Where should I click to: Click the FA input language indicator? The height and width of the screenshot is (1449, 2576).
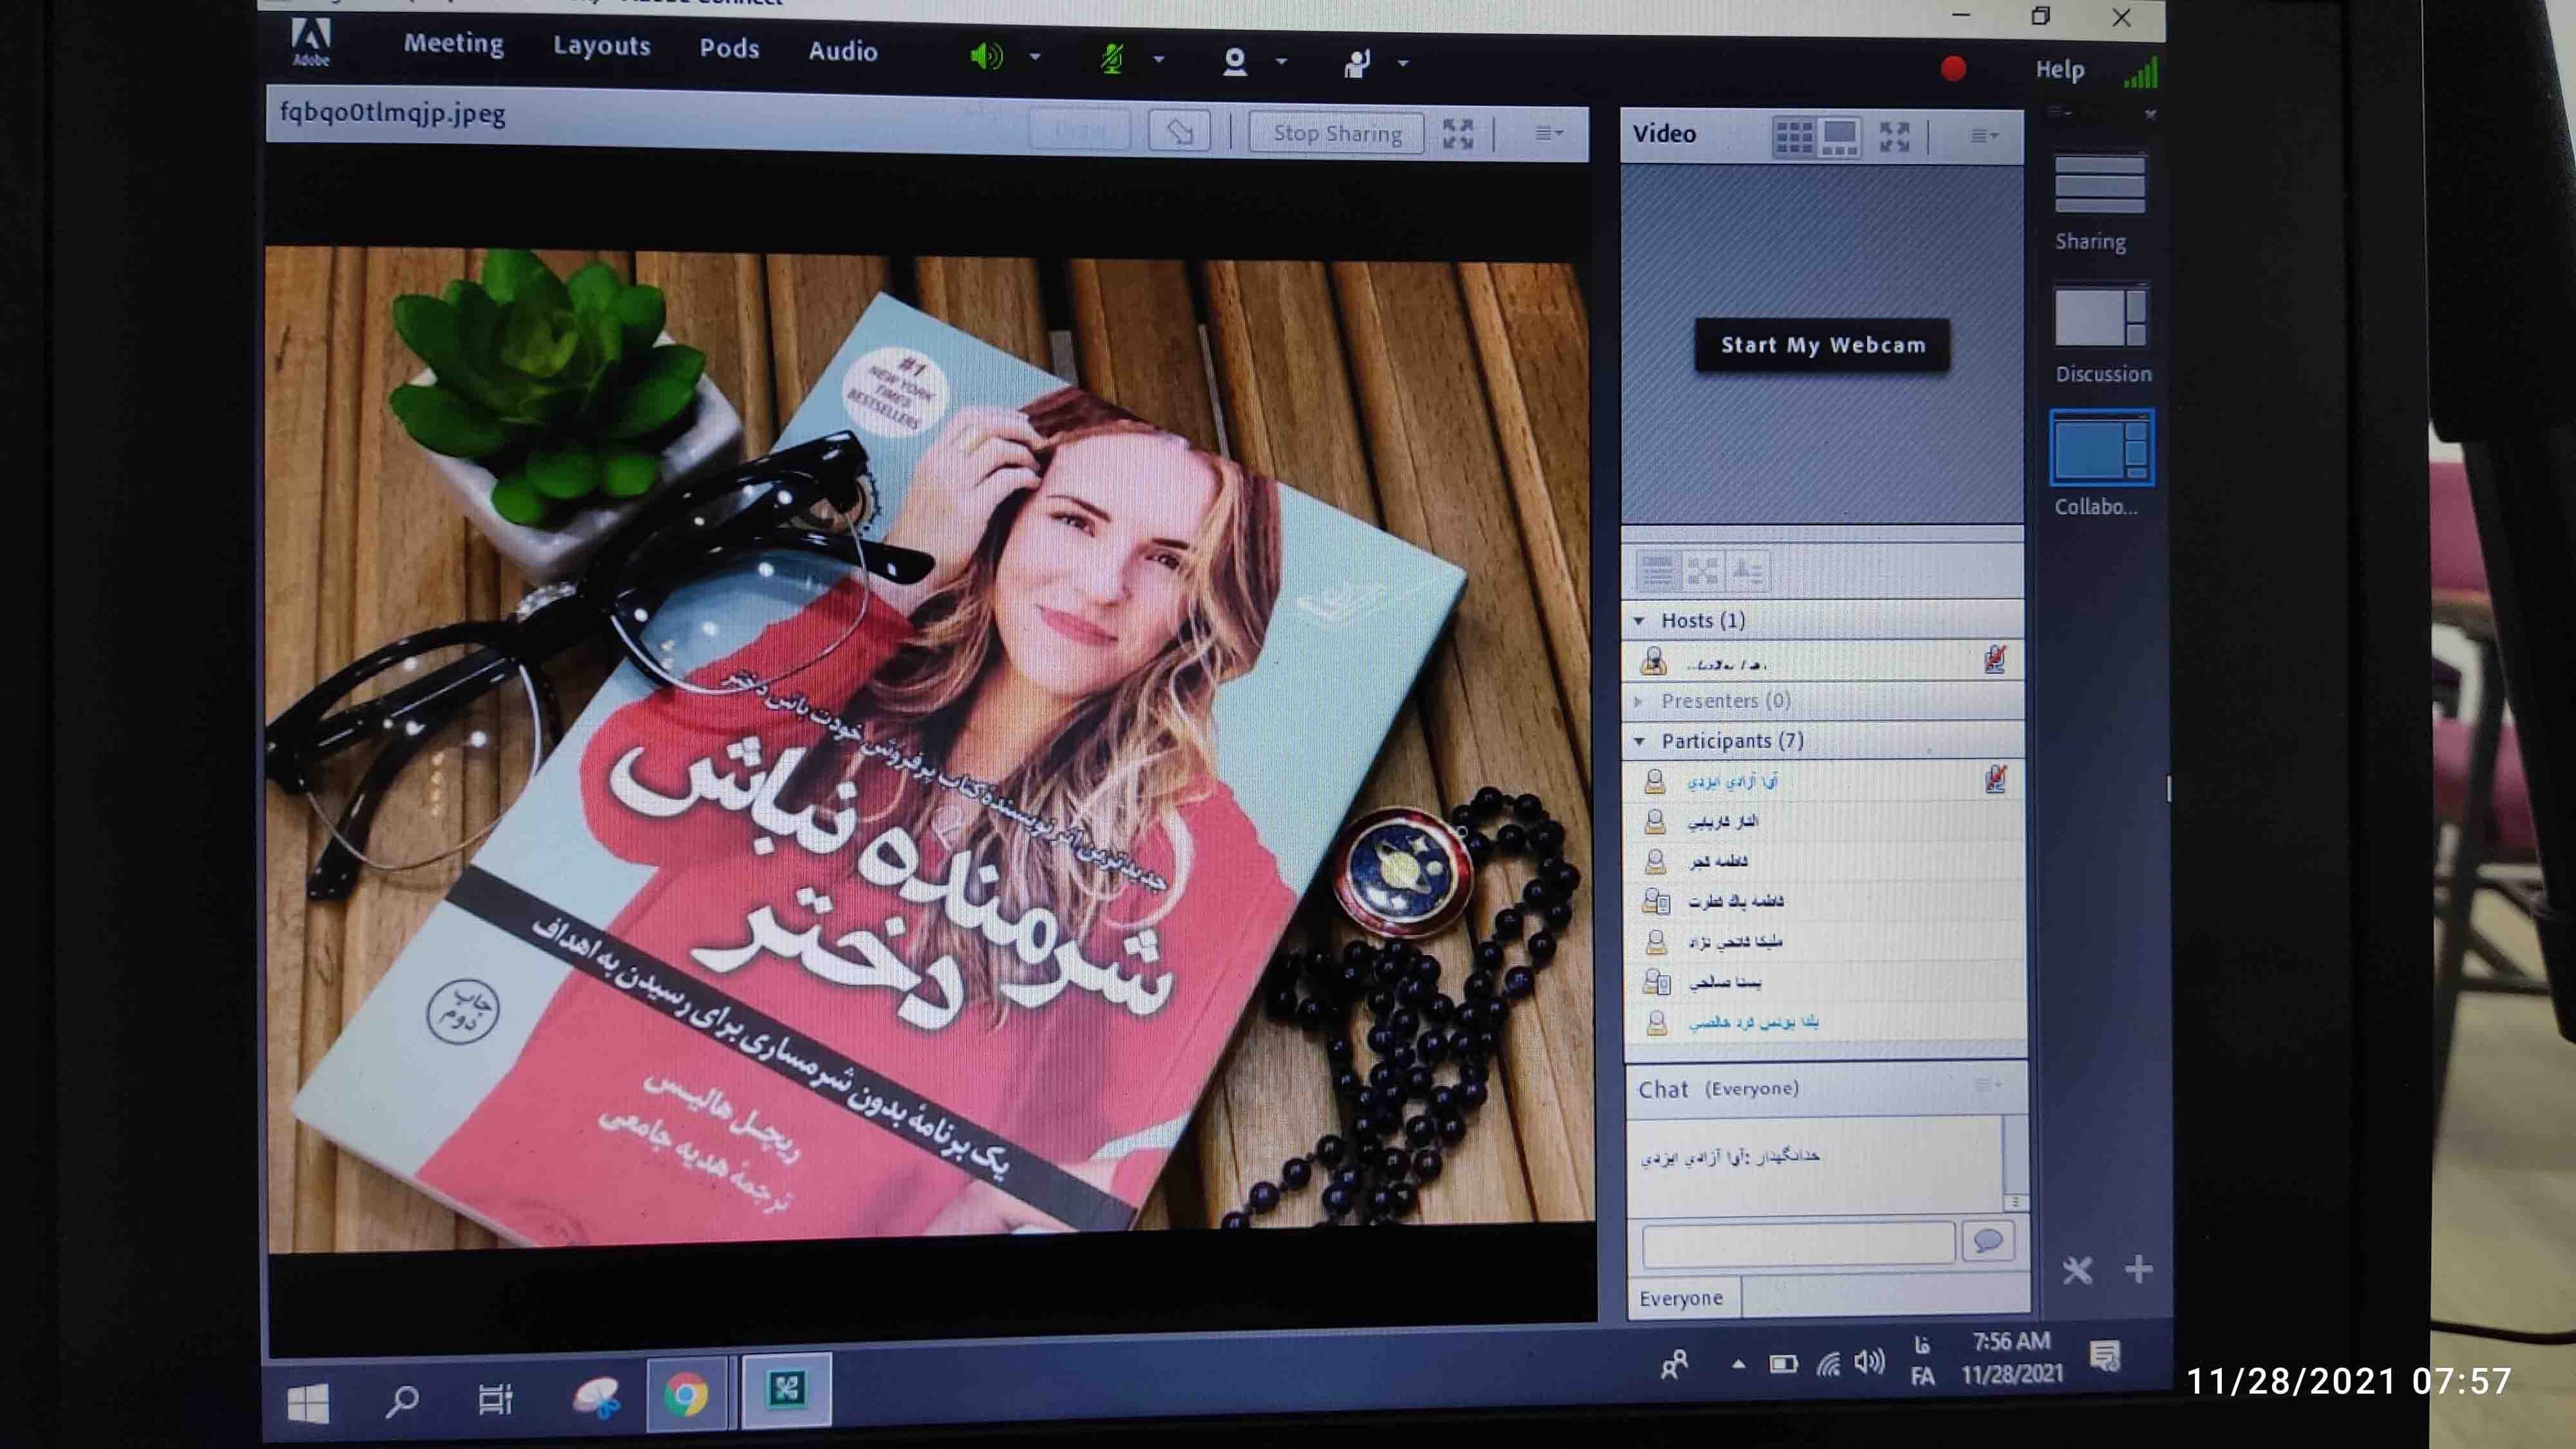[x=1921, y=1362]
